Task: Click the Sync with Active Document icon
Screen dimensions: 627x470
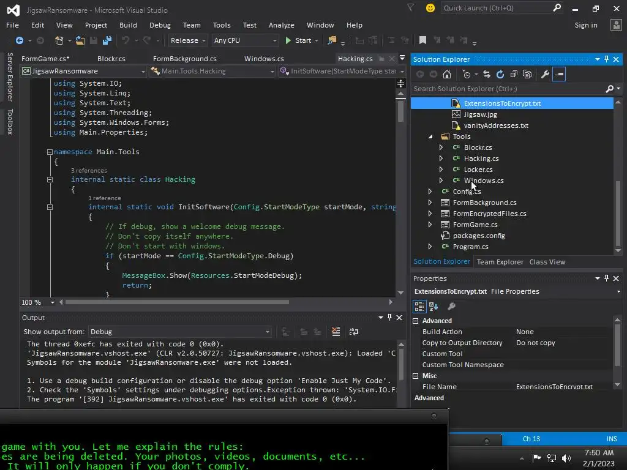Action: [487, 74]
